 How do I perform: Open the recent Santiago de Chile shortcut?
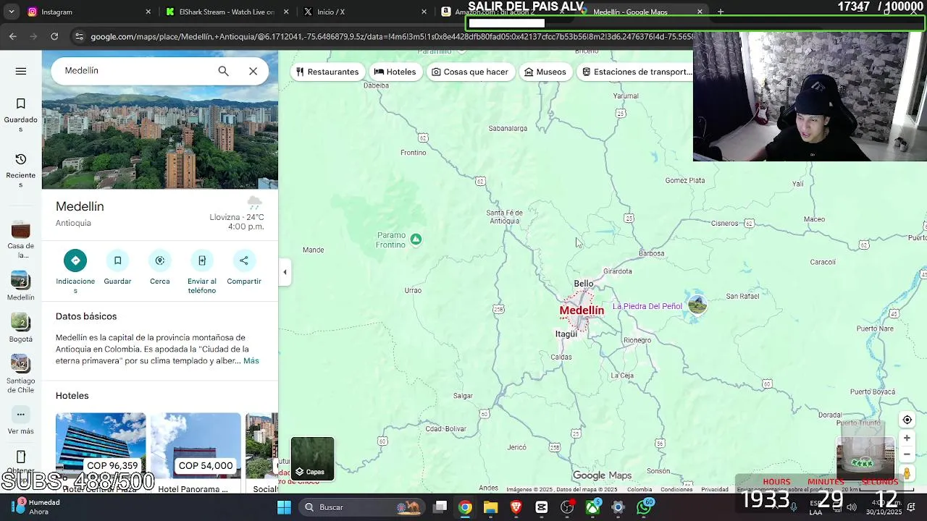(21, 363)
